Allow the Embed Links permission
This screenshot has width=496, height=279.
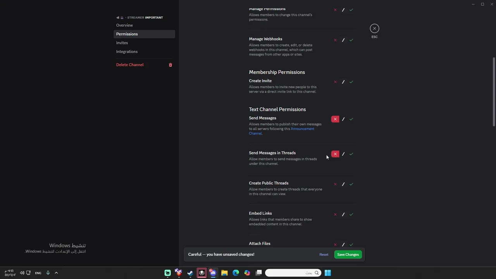351,214
